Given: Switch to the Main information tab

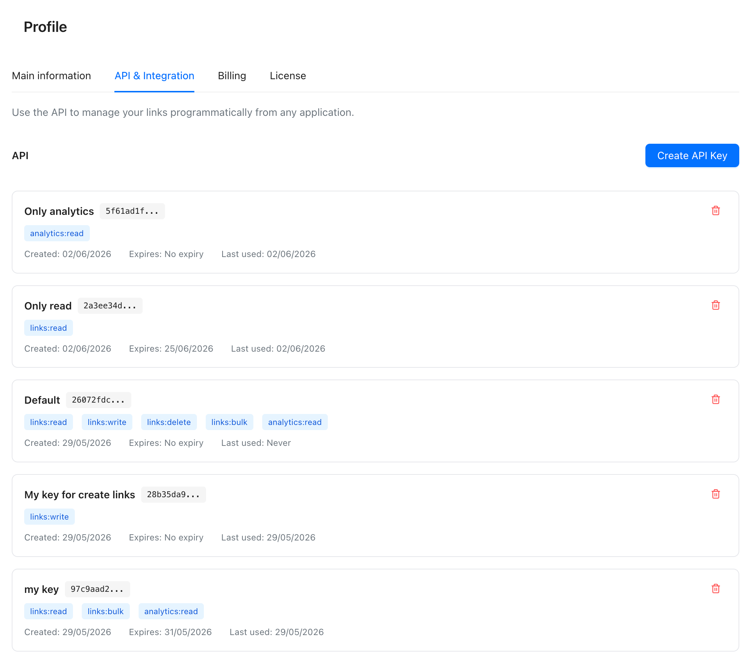Looking at the screenshot, I should tap(51, 76).
